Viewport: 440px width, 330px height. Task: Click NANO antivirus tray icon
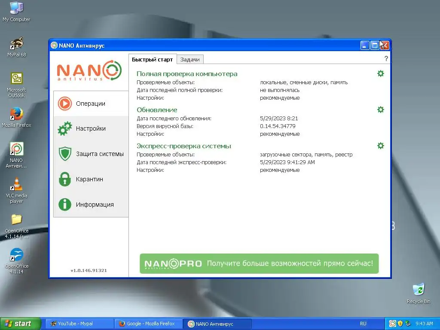393,324
